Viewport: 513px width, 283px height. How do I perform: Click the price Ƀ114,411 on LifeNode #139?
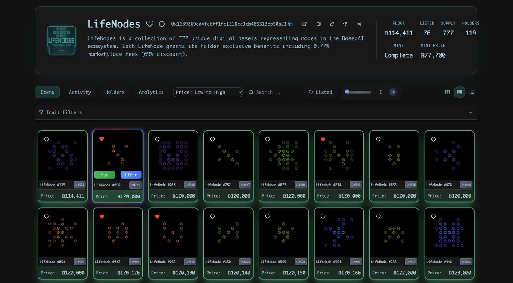73,196
